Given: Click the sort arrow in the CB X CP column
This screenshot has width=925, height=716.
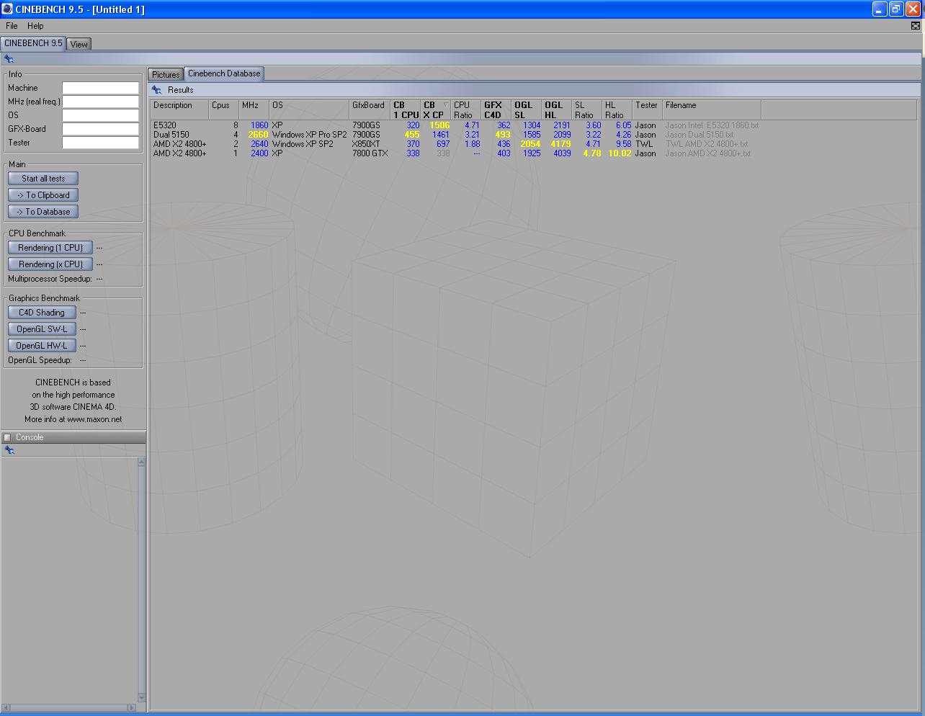Looking at the screenshot, I should pyautogui.click(x=446, y=105).
